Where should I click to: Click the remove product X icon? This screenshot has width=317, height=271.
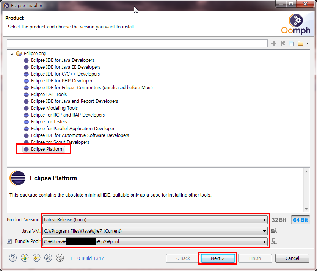tap(282, 43)
